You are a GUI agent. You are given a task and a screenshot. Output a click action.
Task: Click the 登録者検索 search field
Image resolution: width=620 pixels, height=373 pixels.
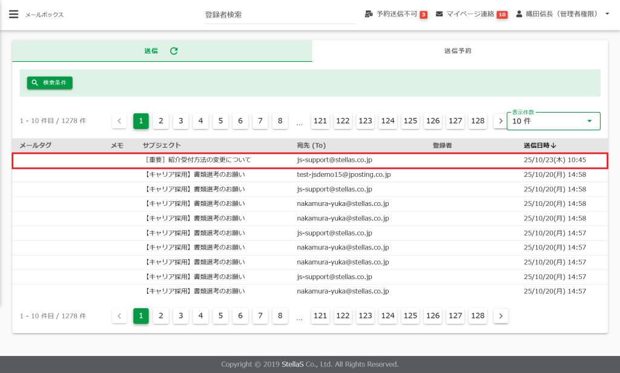click(280, 15)
